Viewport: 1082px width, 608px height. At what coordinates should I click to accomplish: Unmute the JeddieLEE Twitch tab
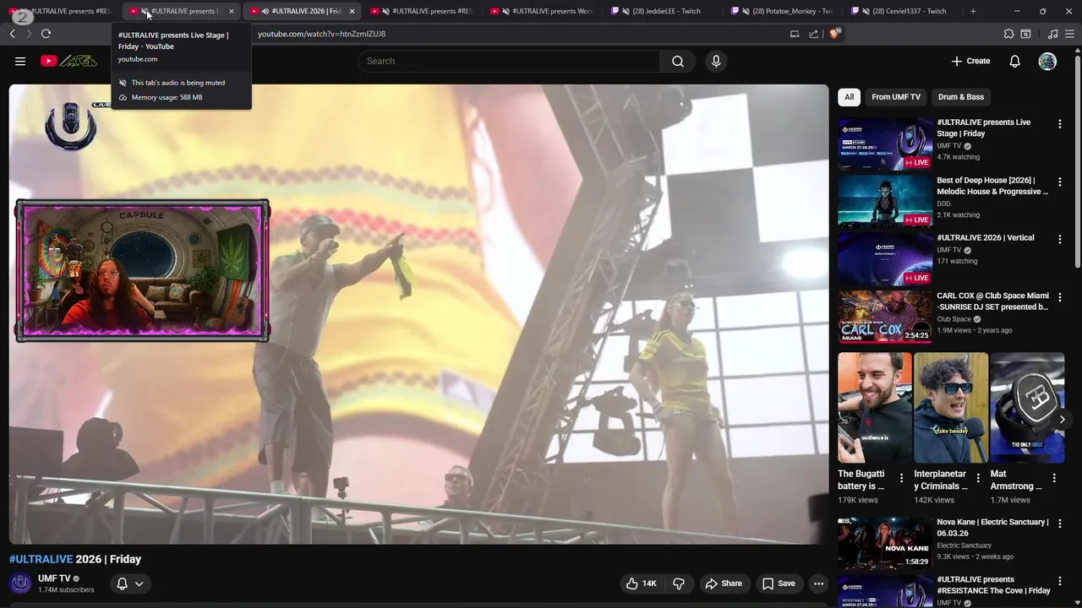626,11
